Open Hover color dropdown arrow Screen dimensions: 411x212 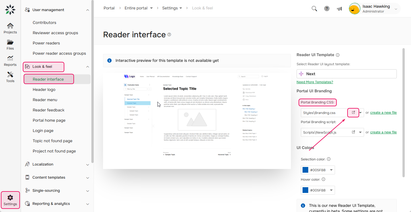pyautogui.click(x=331, y=190)
